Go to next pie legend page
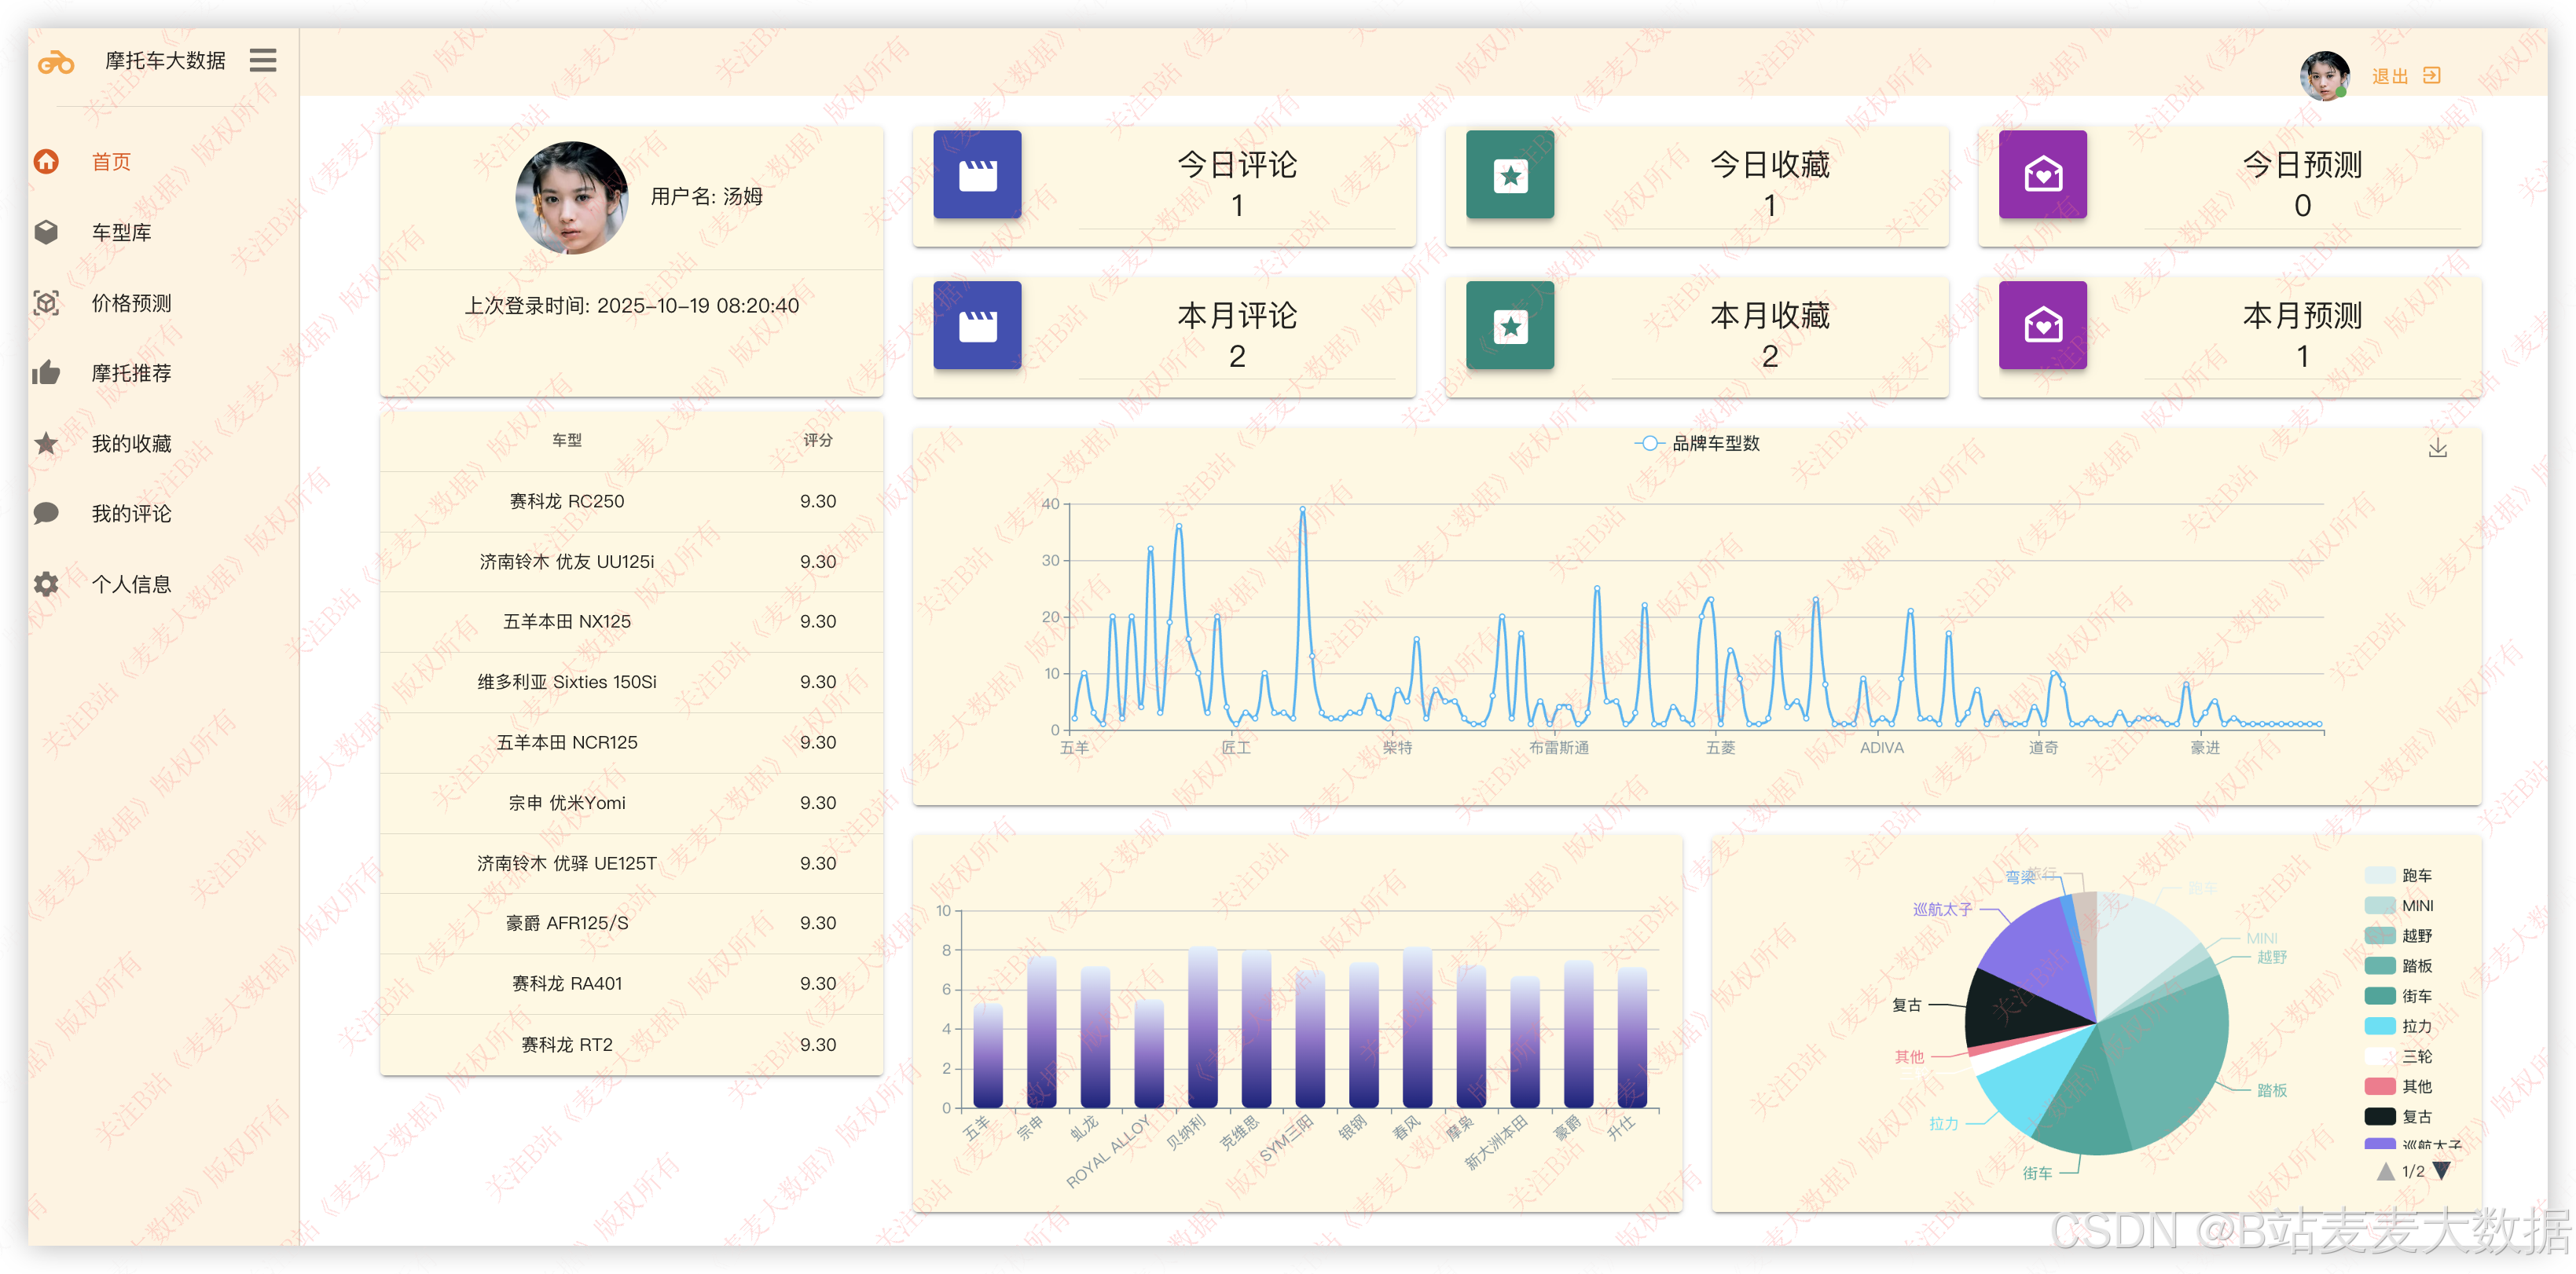The height and width of the screenshot is (1274, 2576). click(2441, 1171)
